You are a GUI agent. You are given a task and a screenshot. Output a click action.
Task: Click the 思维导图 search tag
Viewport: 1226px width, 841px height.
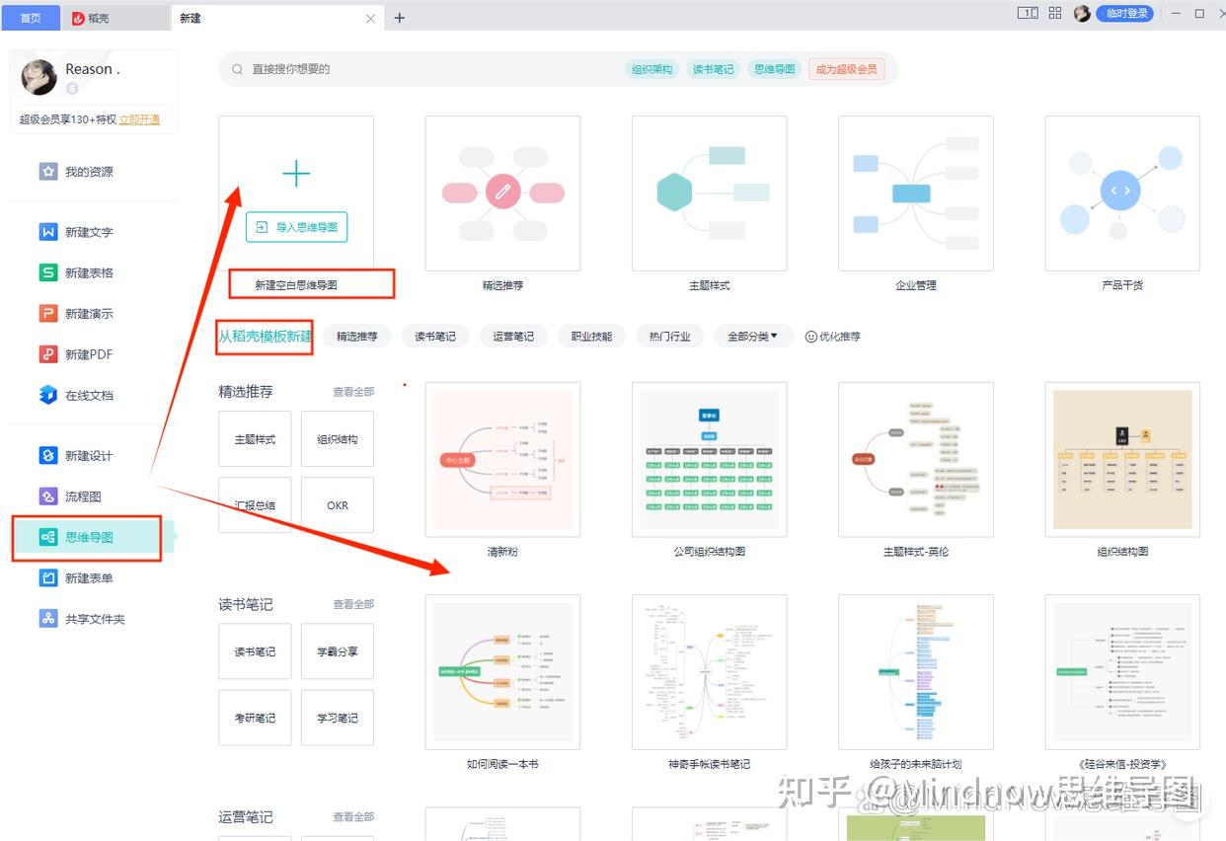774,69
